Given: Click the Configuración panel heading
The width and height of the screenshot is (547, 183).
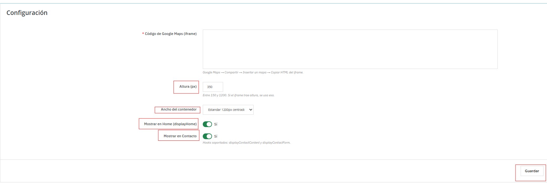Looking at the screenshot, I should pos(27,13).
